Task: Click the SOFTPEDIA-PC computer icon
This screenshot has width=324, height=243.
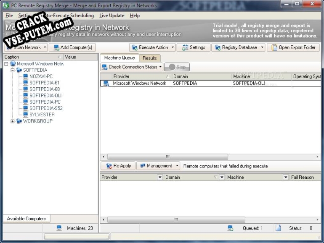Action: pos(26,102)
